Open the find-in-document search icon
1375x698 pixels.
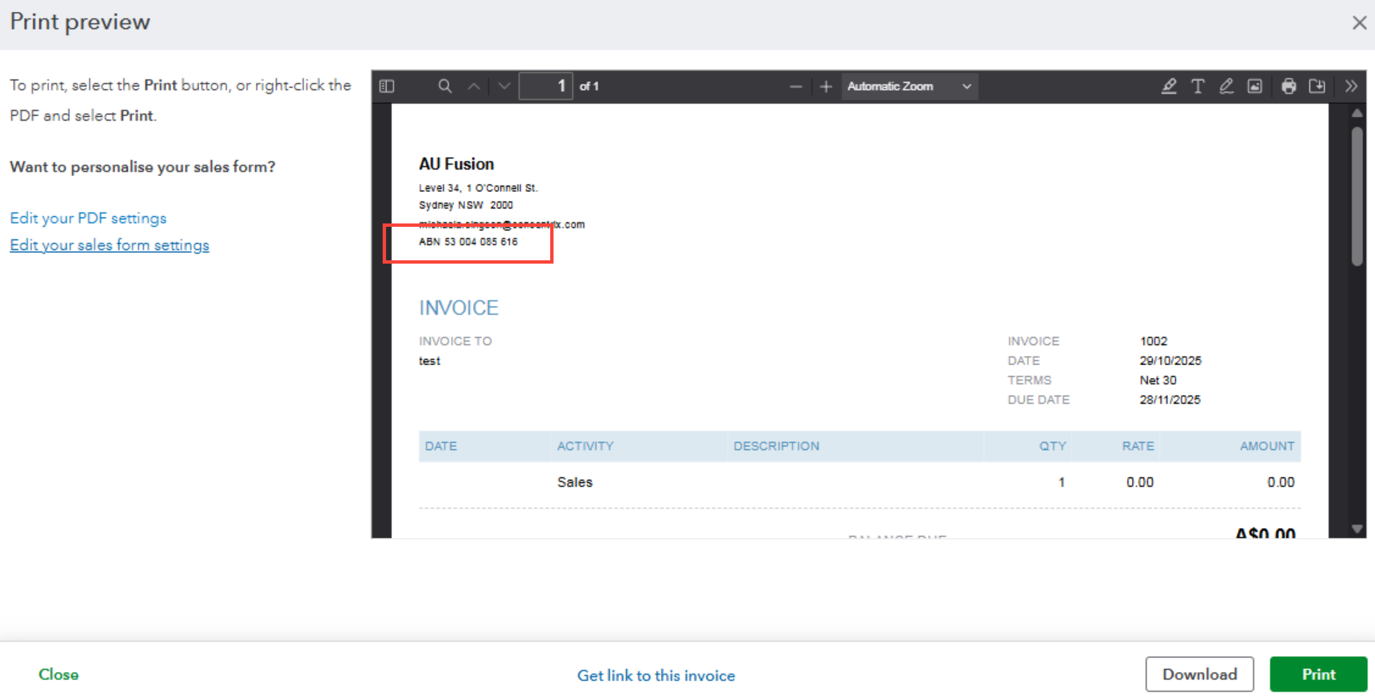tap(445, 87)
